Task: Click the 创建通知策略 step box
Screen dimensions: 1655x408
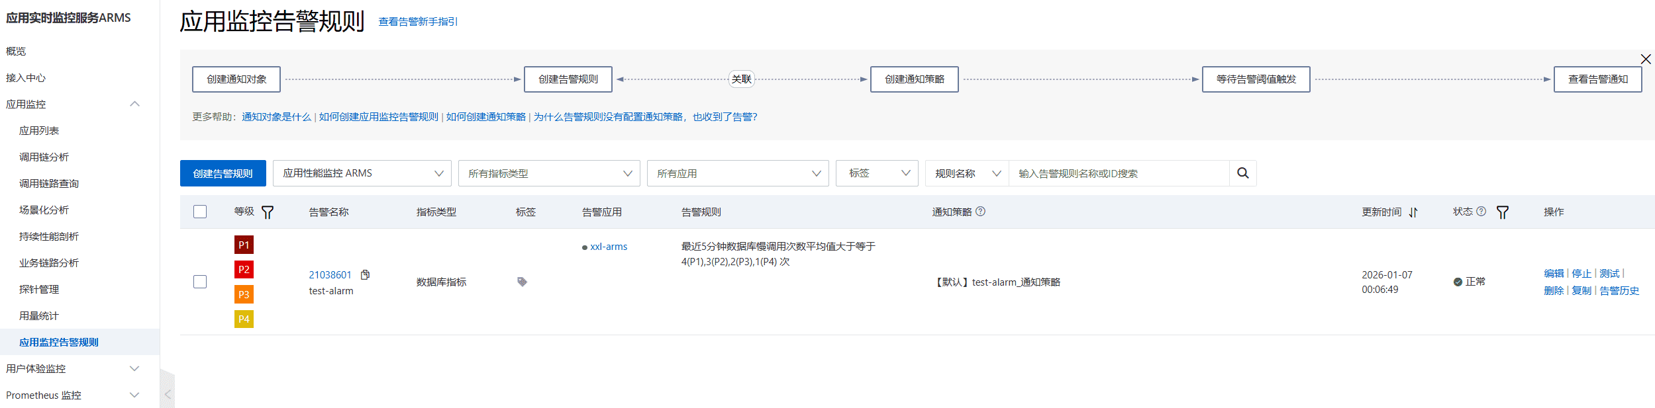Action: [x=915, y=79]
